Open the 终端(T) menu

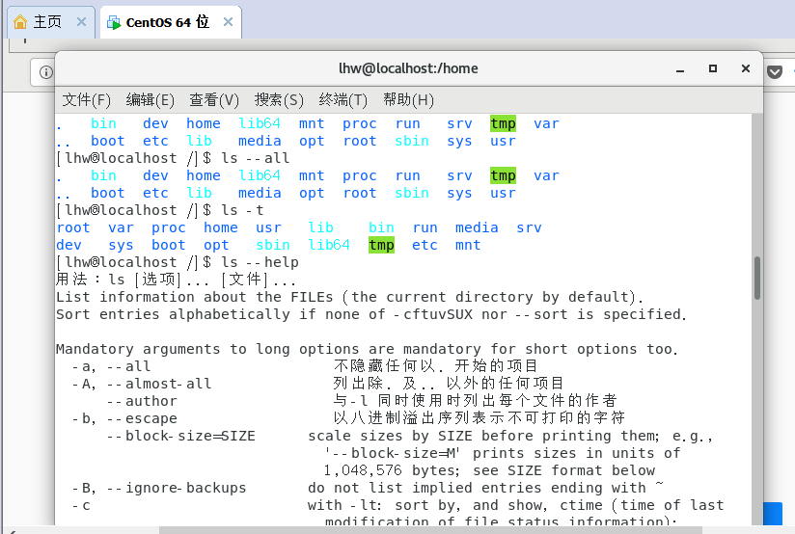(x=343, y=100)
